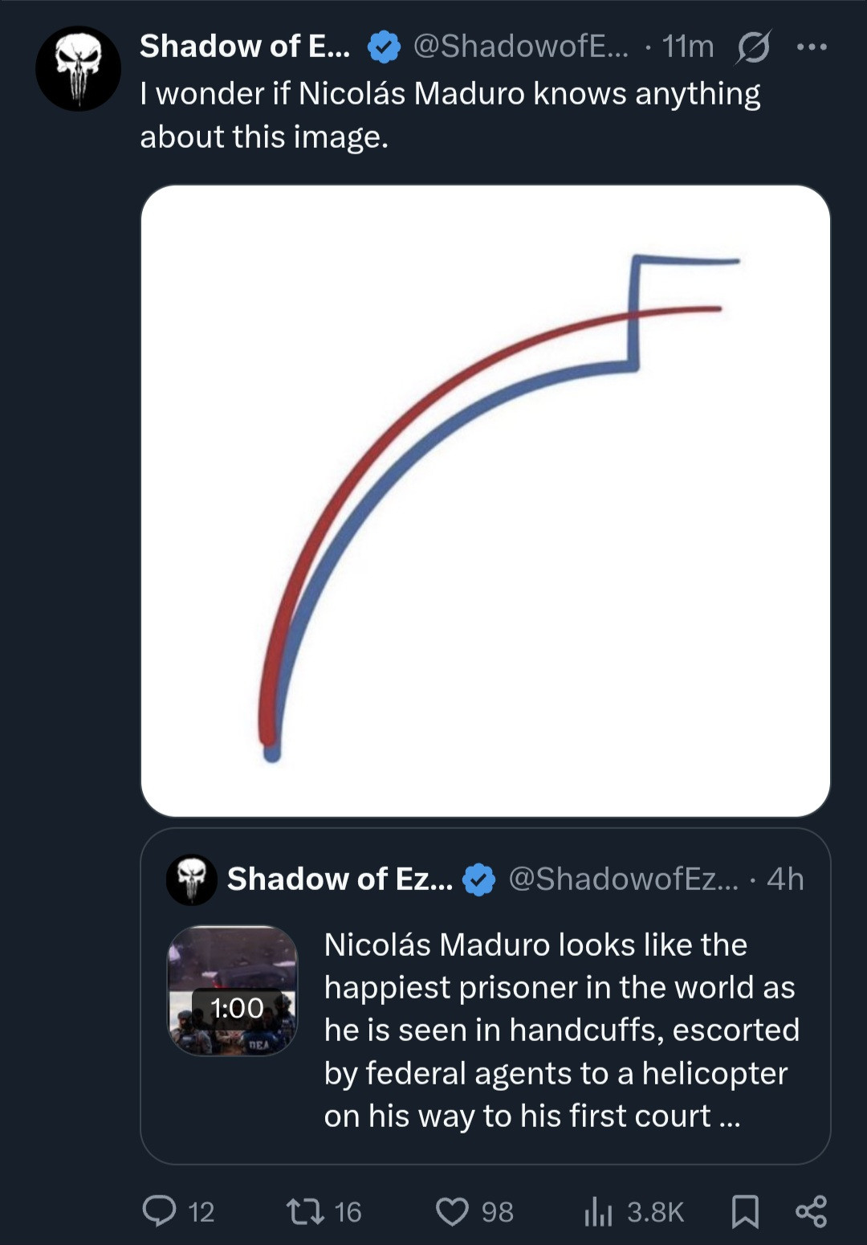Viewport: 867px width, 1245px height.
Task: Open the skull profile avatar at top
Action: [x=78, y=68]
